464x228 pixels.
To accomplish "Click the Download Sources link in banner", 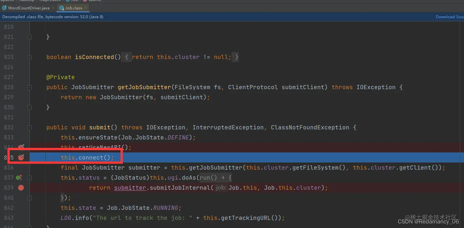I will coord(450,17).
